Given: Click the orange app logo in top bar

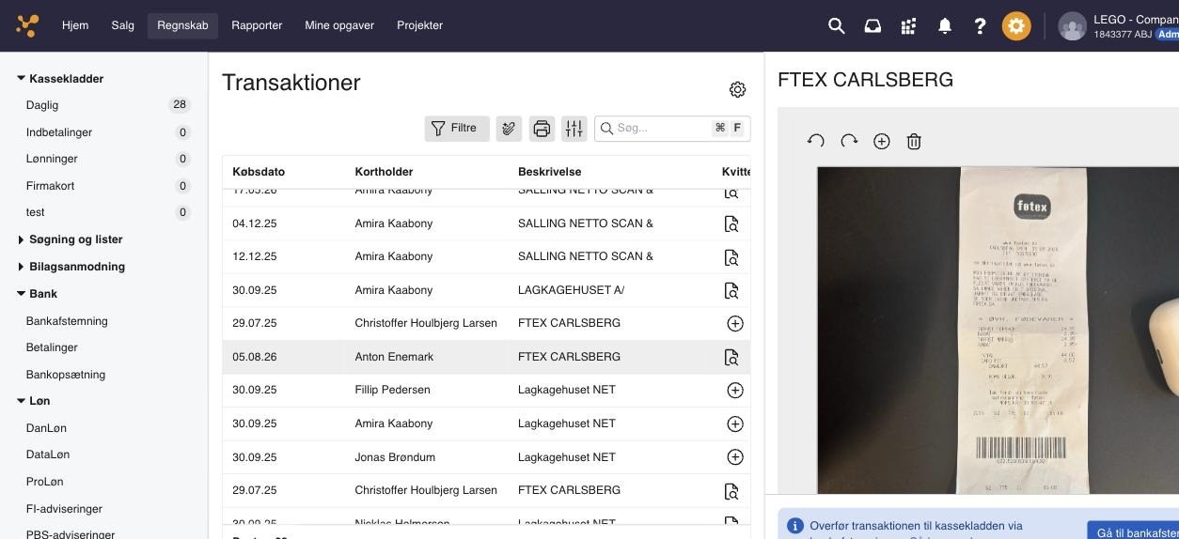Looking at the screenshot, I should 27,25.
